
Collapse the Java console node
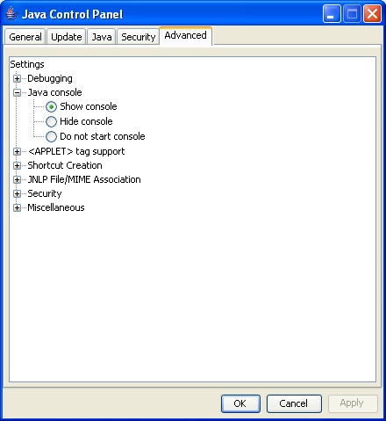point(17,93)
